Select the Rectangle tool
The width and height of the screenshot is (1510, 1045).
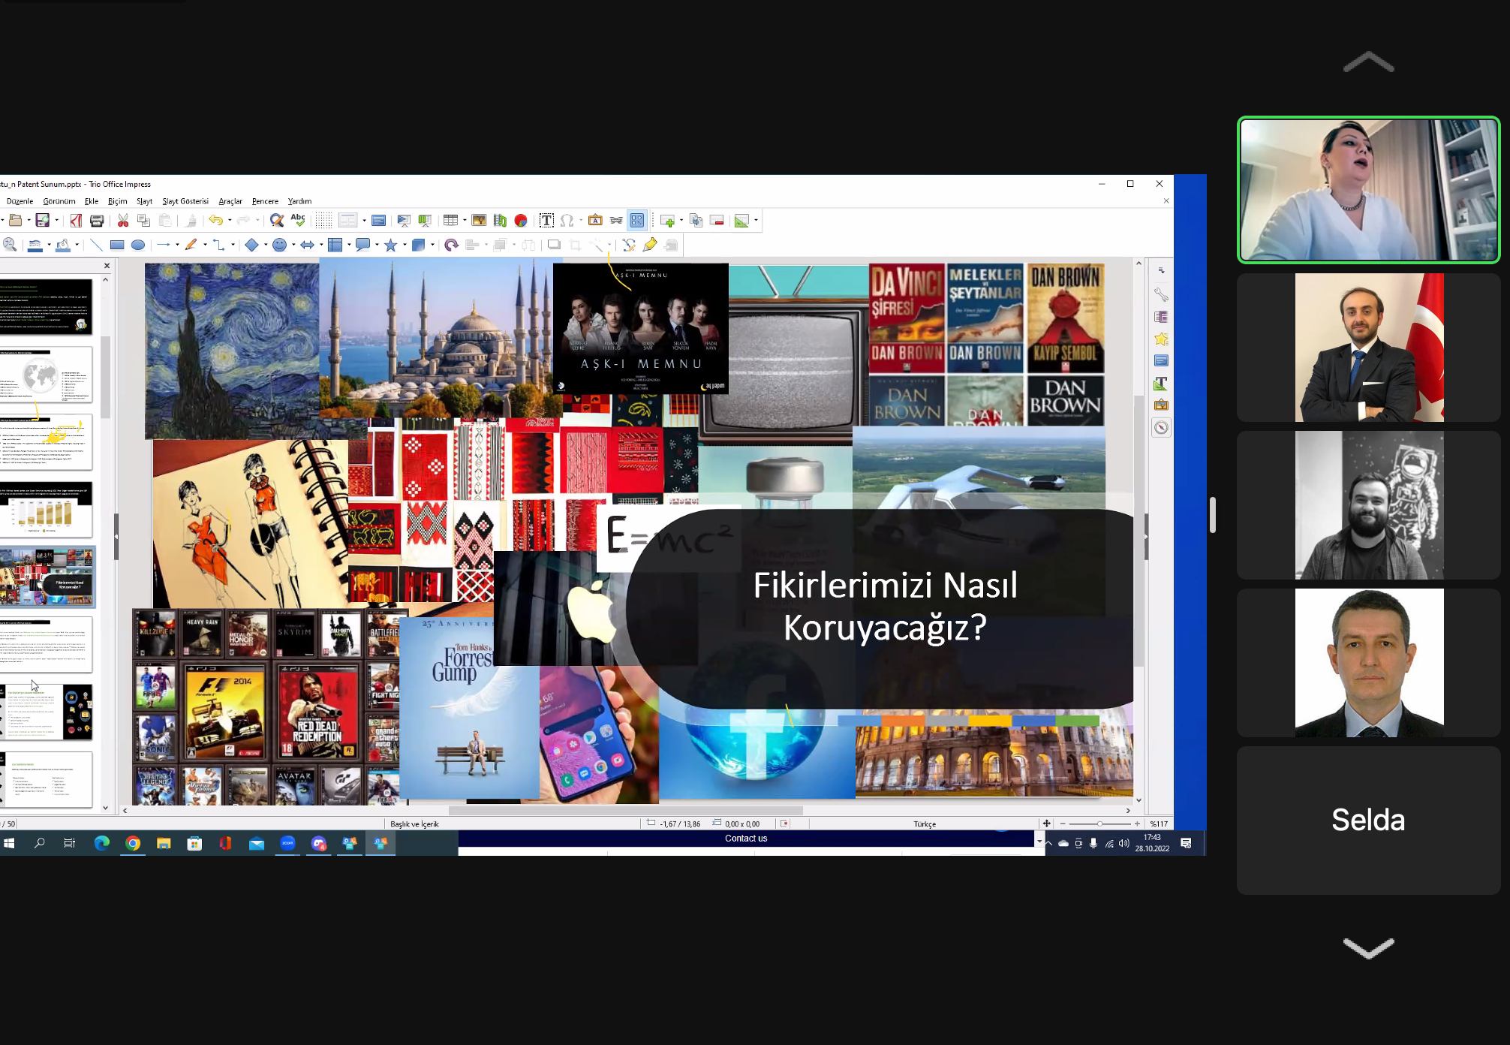(x=117, y=245)
